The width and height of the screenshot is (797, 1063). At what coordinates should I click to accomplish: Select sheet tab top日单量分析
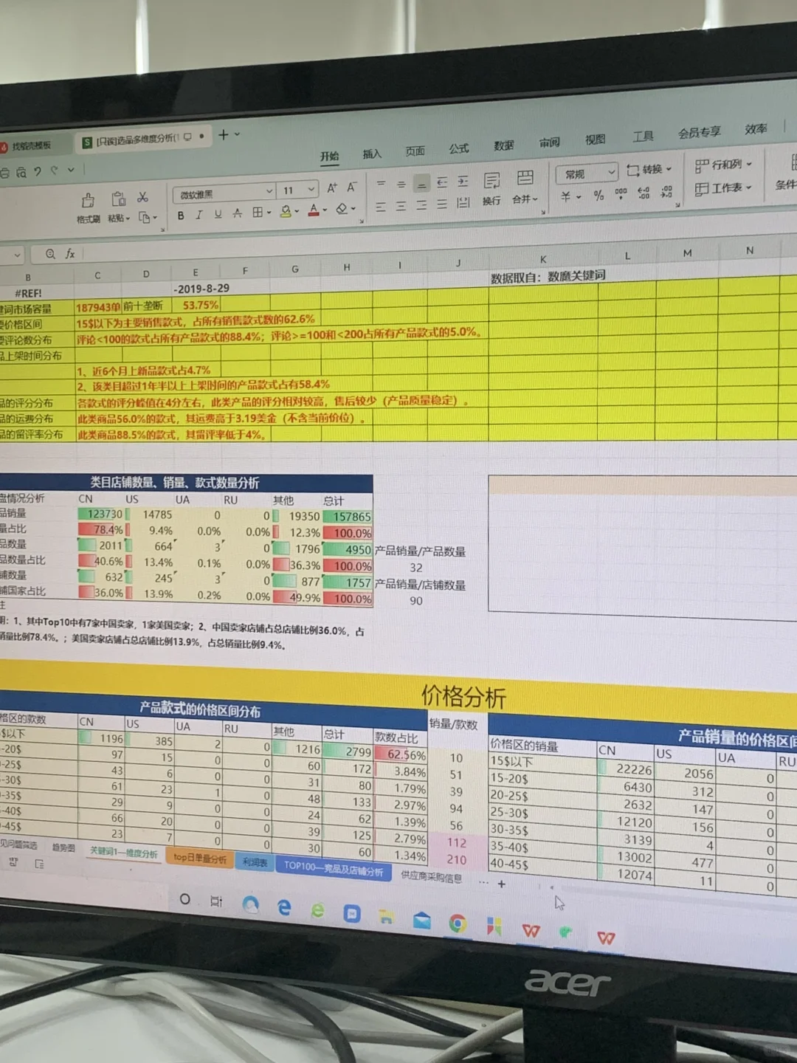click(199, 857)
